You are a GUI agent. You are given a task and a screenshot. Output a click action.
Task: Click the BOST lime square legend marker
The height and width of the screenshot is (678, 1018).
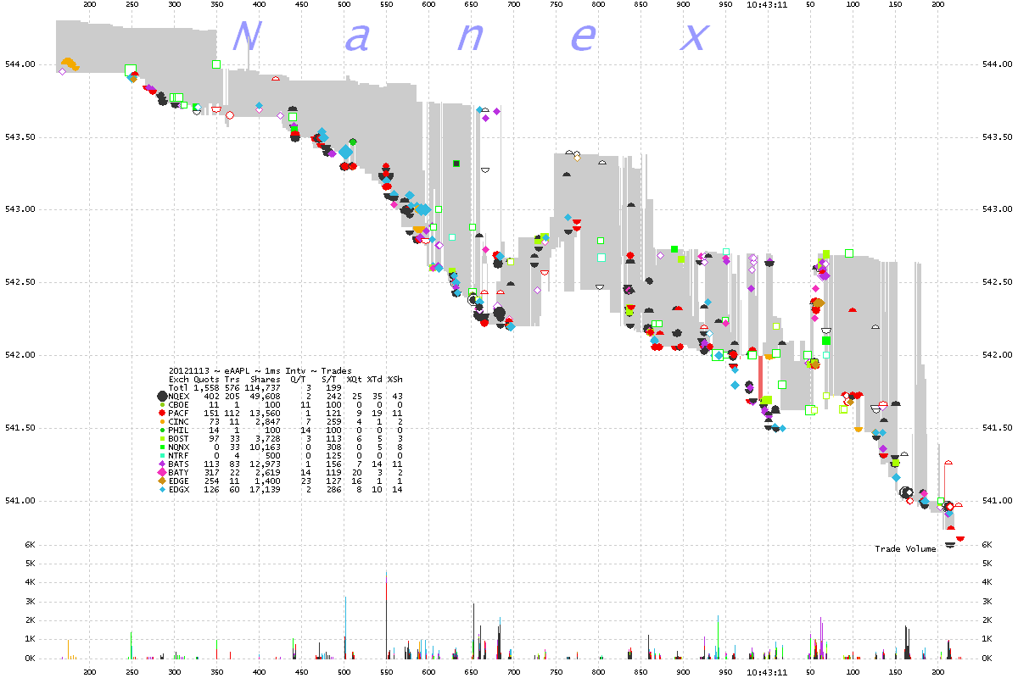pyautogui.click(x=161, y=437)
